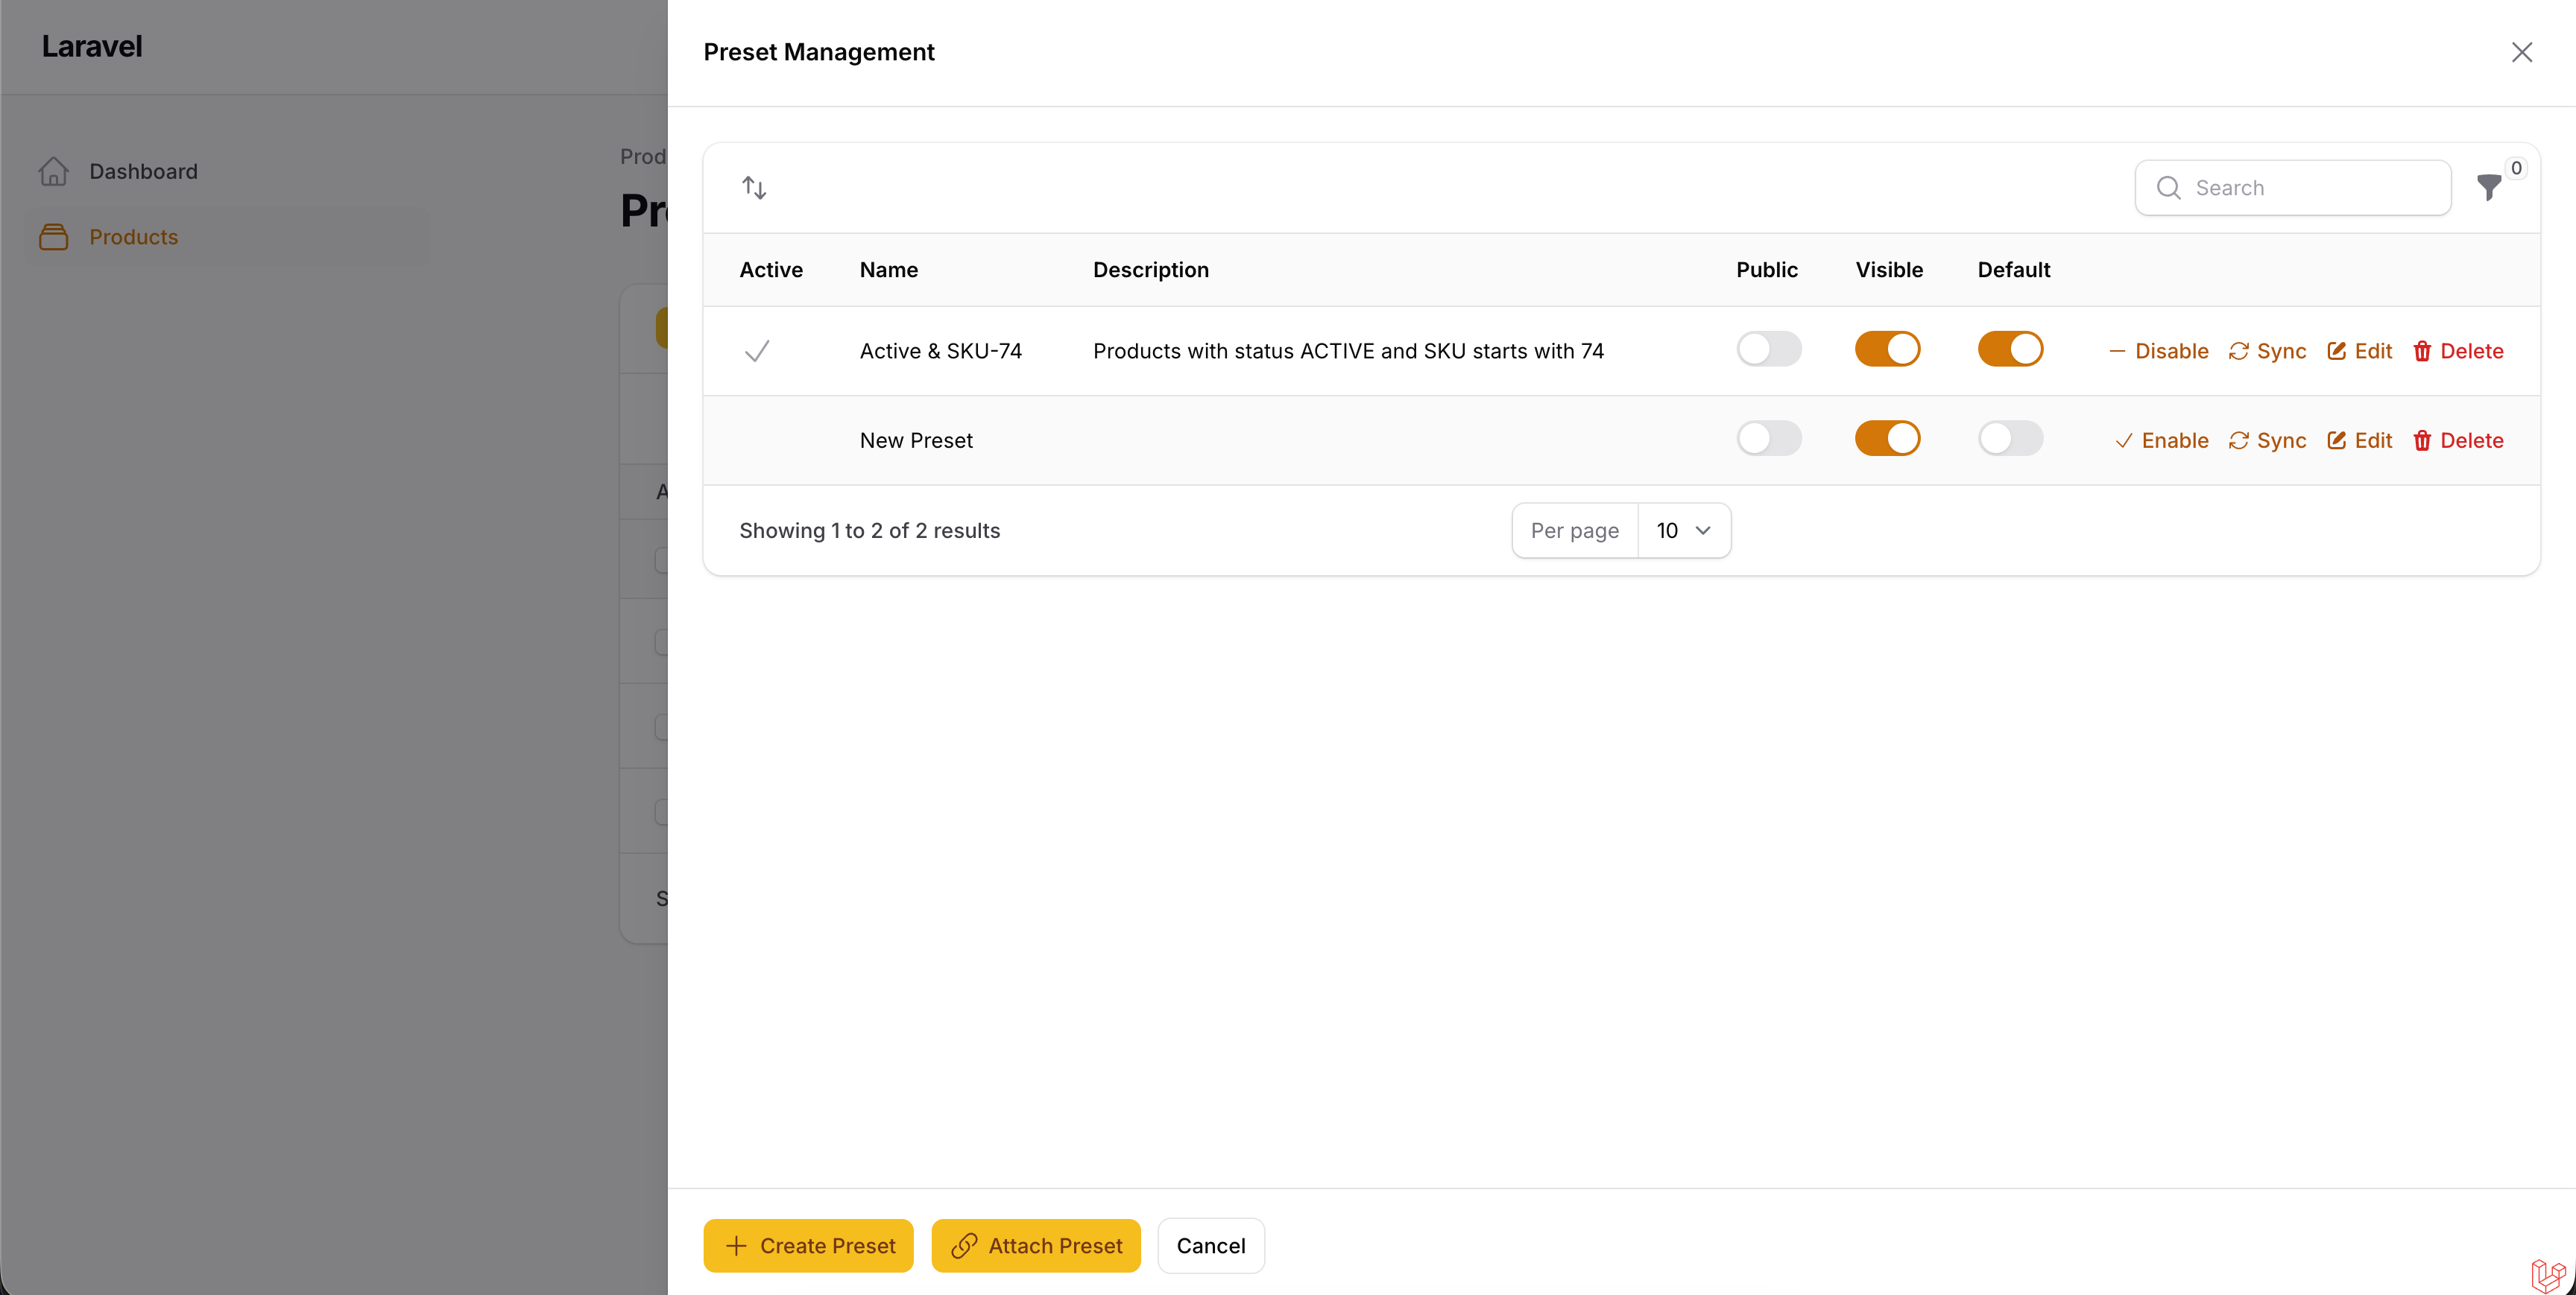
Task: Delete the Active & SKU-74 preset
Action: click(2458, 351)
